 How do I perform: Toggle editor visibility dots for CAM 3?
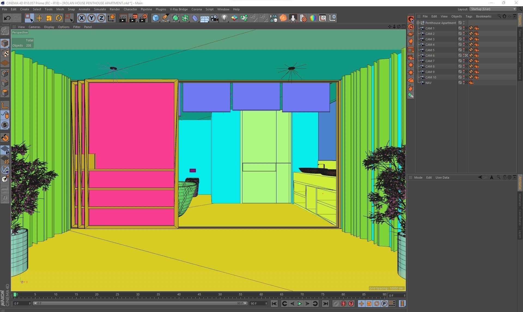(x=464, y=39)
